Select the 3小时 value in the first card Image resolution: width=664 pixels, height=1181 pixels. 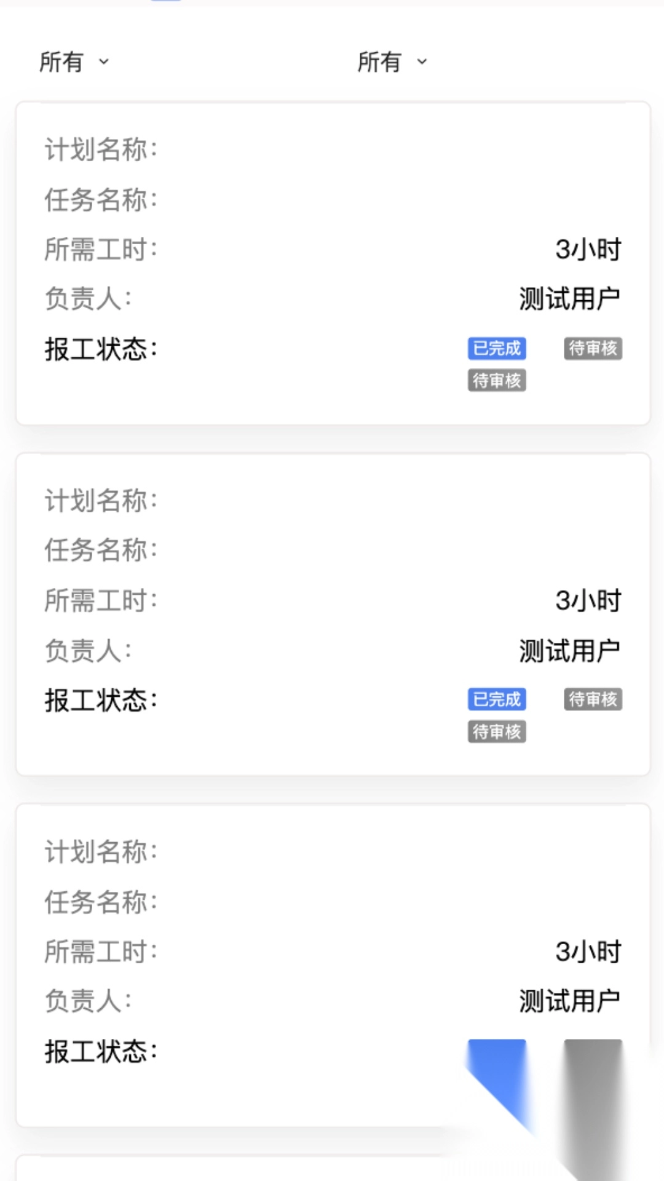(x=588, y=250)
